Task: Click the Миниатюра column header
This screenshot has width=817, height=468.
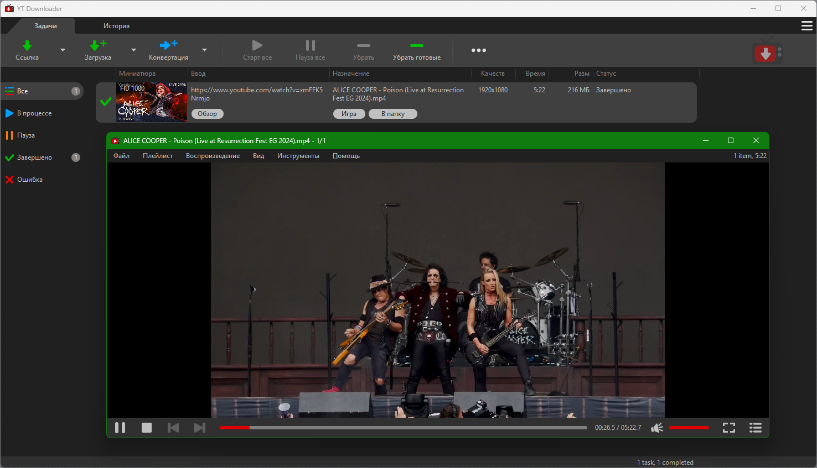Action: [137, 73]
